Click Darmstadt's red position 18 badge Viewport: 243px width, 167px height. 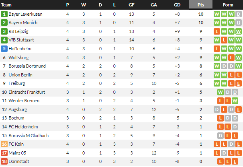pyautogui.click(x=4, y=162)
